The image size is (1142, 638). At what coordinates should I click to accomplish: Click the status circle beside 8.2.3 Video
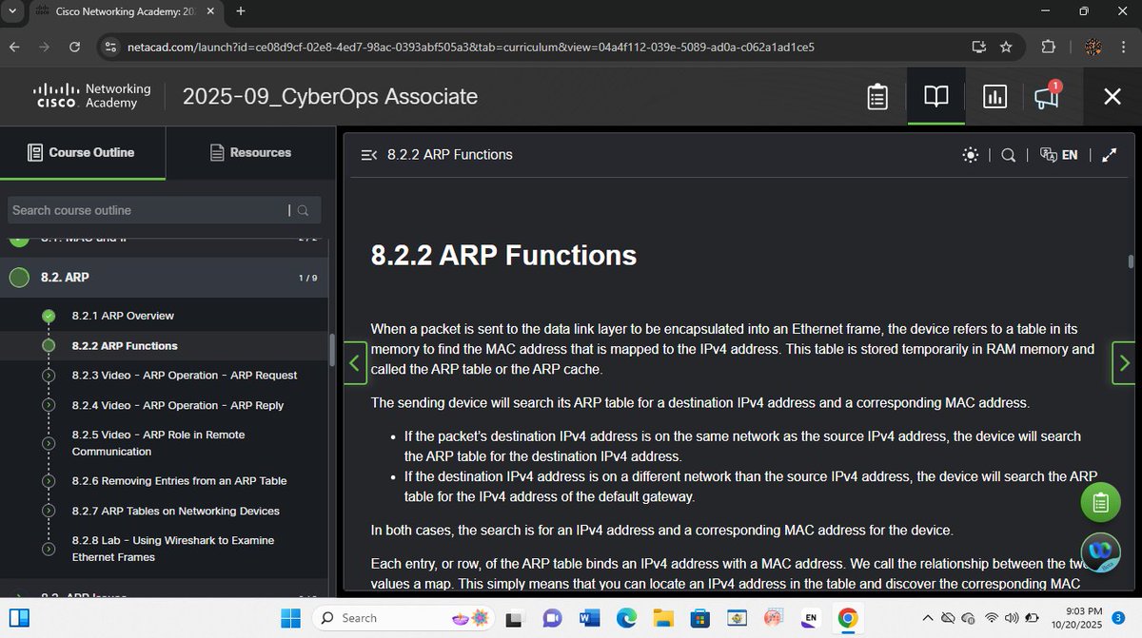(x=49, y=376)
